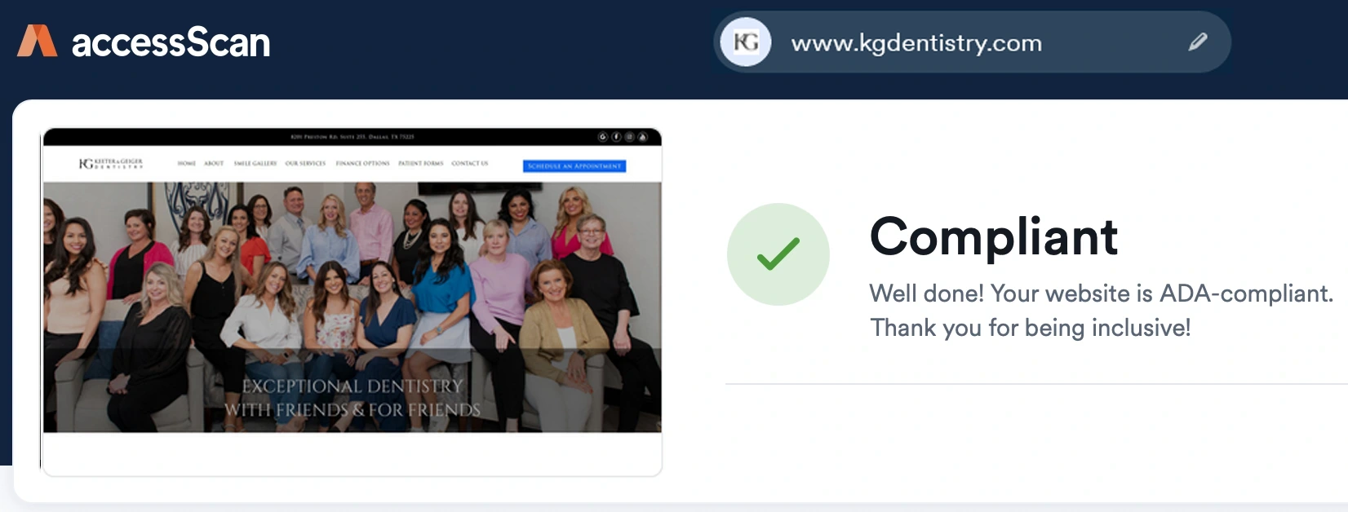The height and width of the screenshot is (512, 1348).
Task: Click the green compliant checkmark icon
Action: 778,254
